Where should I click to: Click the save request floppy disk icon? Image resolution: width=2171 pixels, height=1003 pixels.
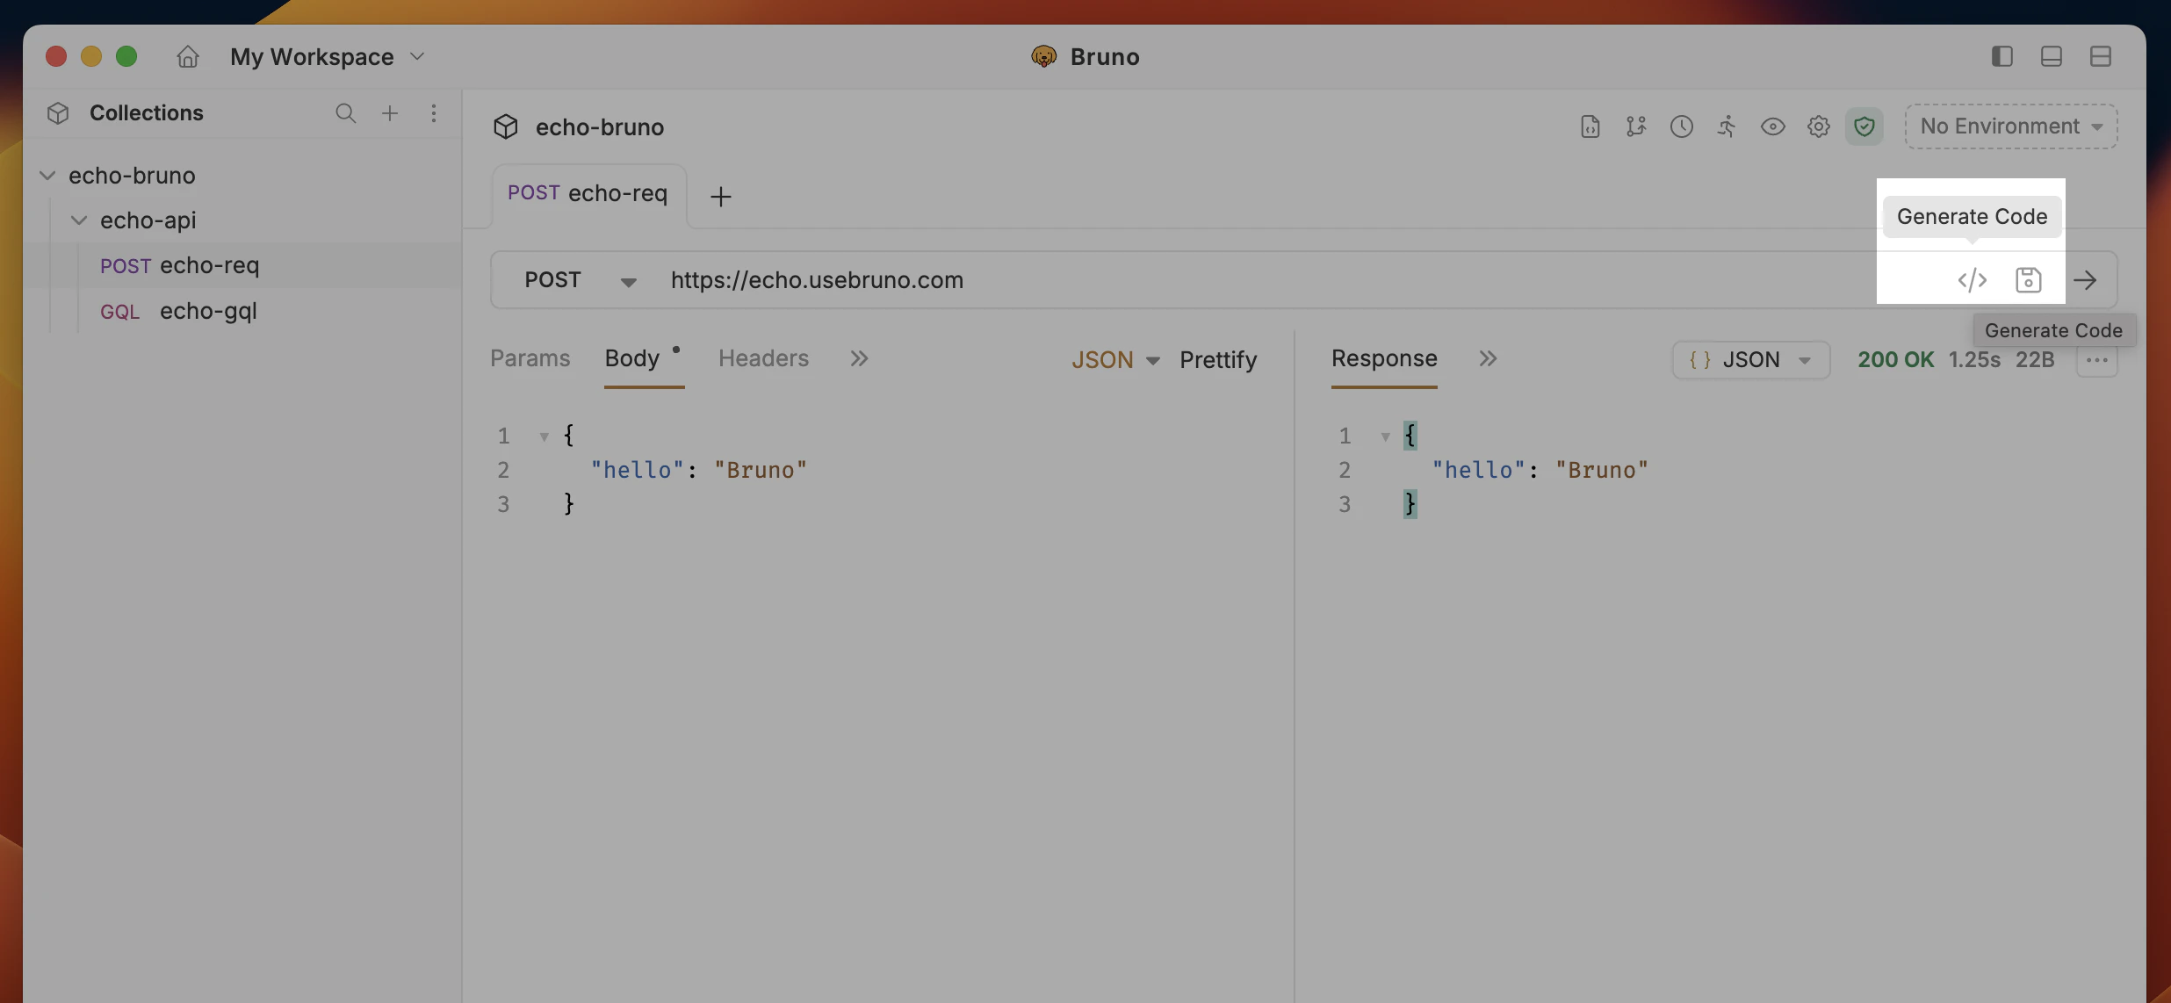click(2029, 279)
